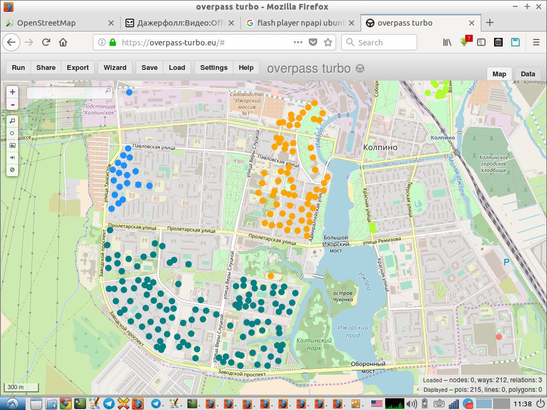Zoom in the map with plus button

coord(13,92)
